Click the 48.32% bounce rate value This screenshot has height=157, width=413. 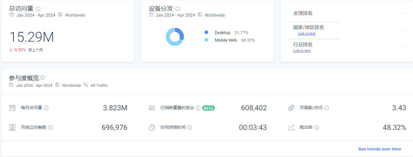(x=395, y=127)
